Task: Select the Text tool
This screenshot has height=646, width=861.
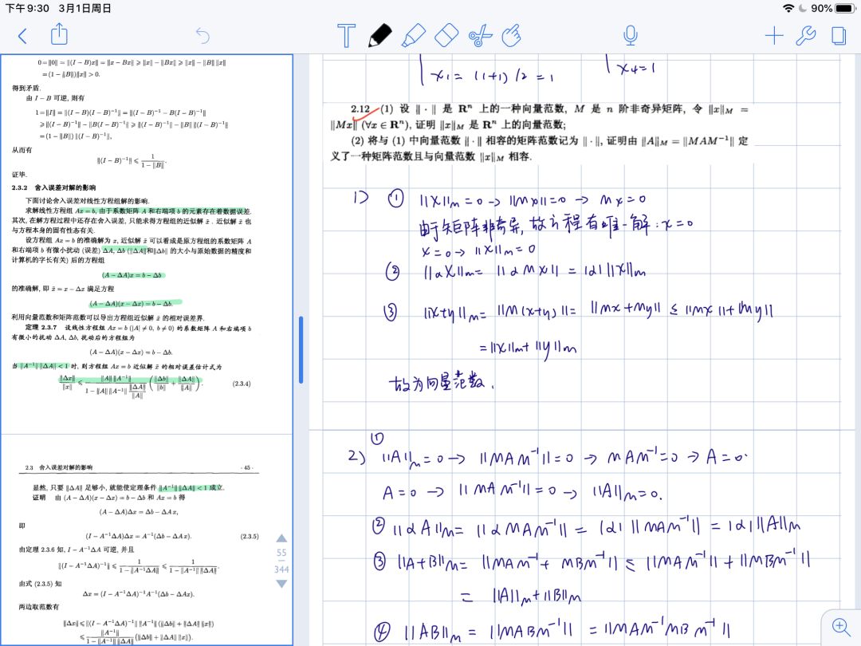Action: 346,35
